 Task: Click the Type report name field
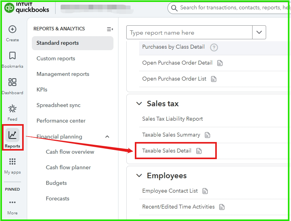[189, 33]
